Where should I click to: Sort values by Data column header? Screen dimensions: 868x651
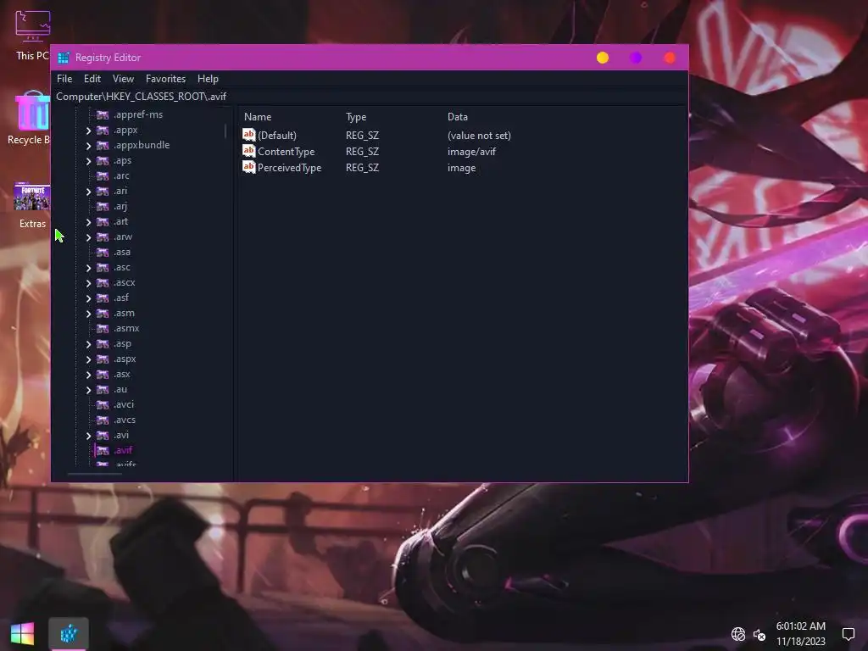coord(457,117)
